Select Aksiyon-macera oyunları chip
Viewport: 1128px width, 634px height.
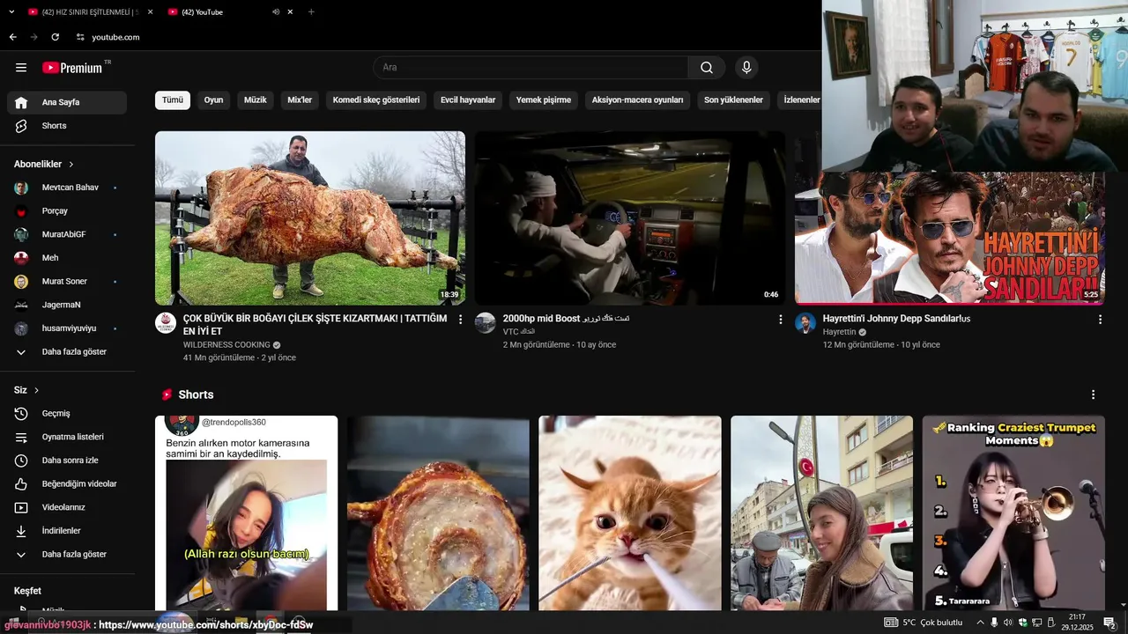click(x=638, y=100)
